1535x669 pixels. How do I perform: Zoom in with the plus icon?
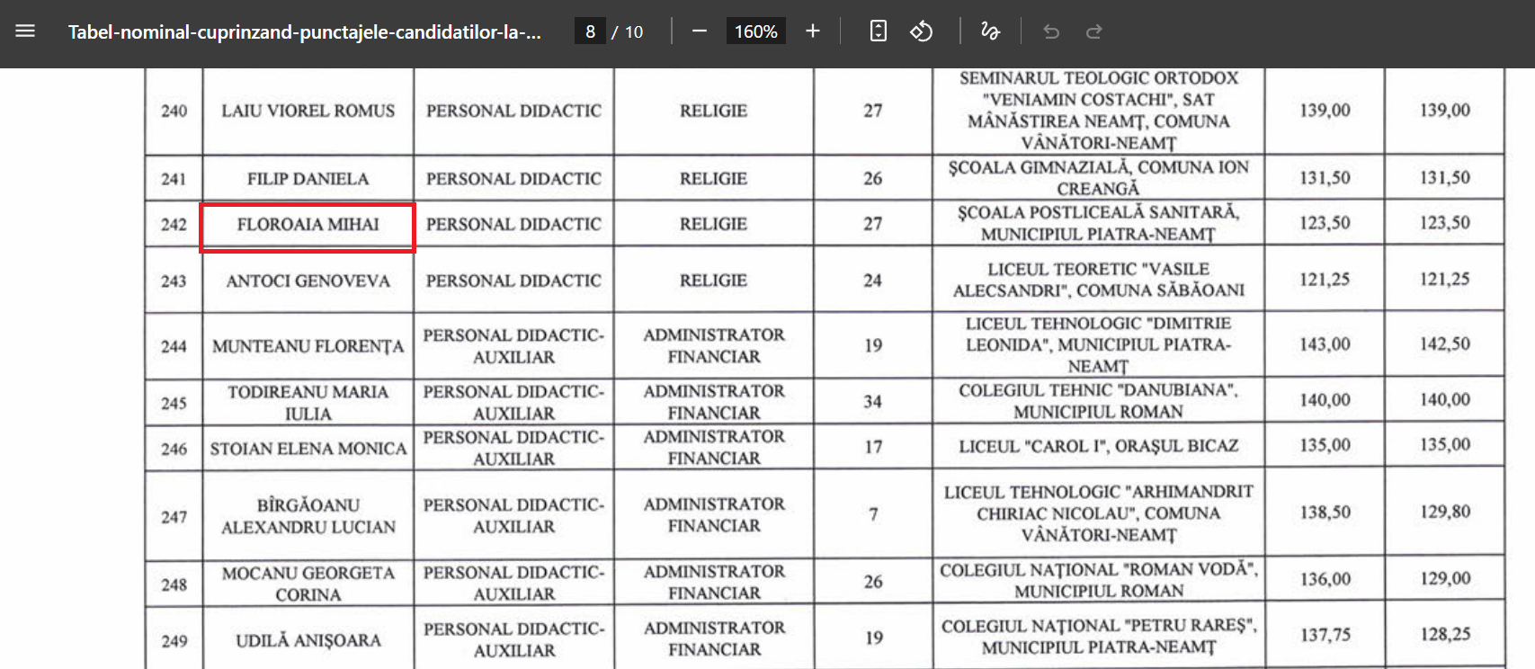[813, 31]
